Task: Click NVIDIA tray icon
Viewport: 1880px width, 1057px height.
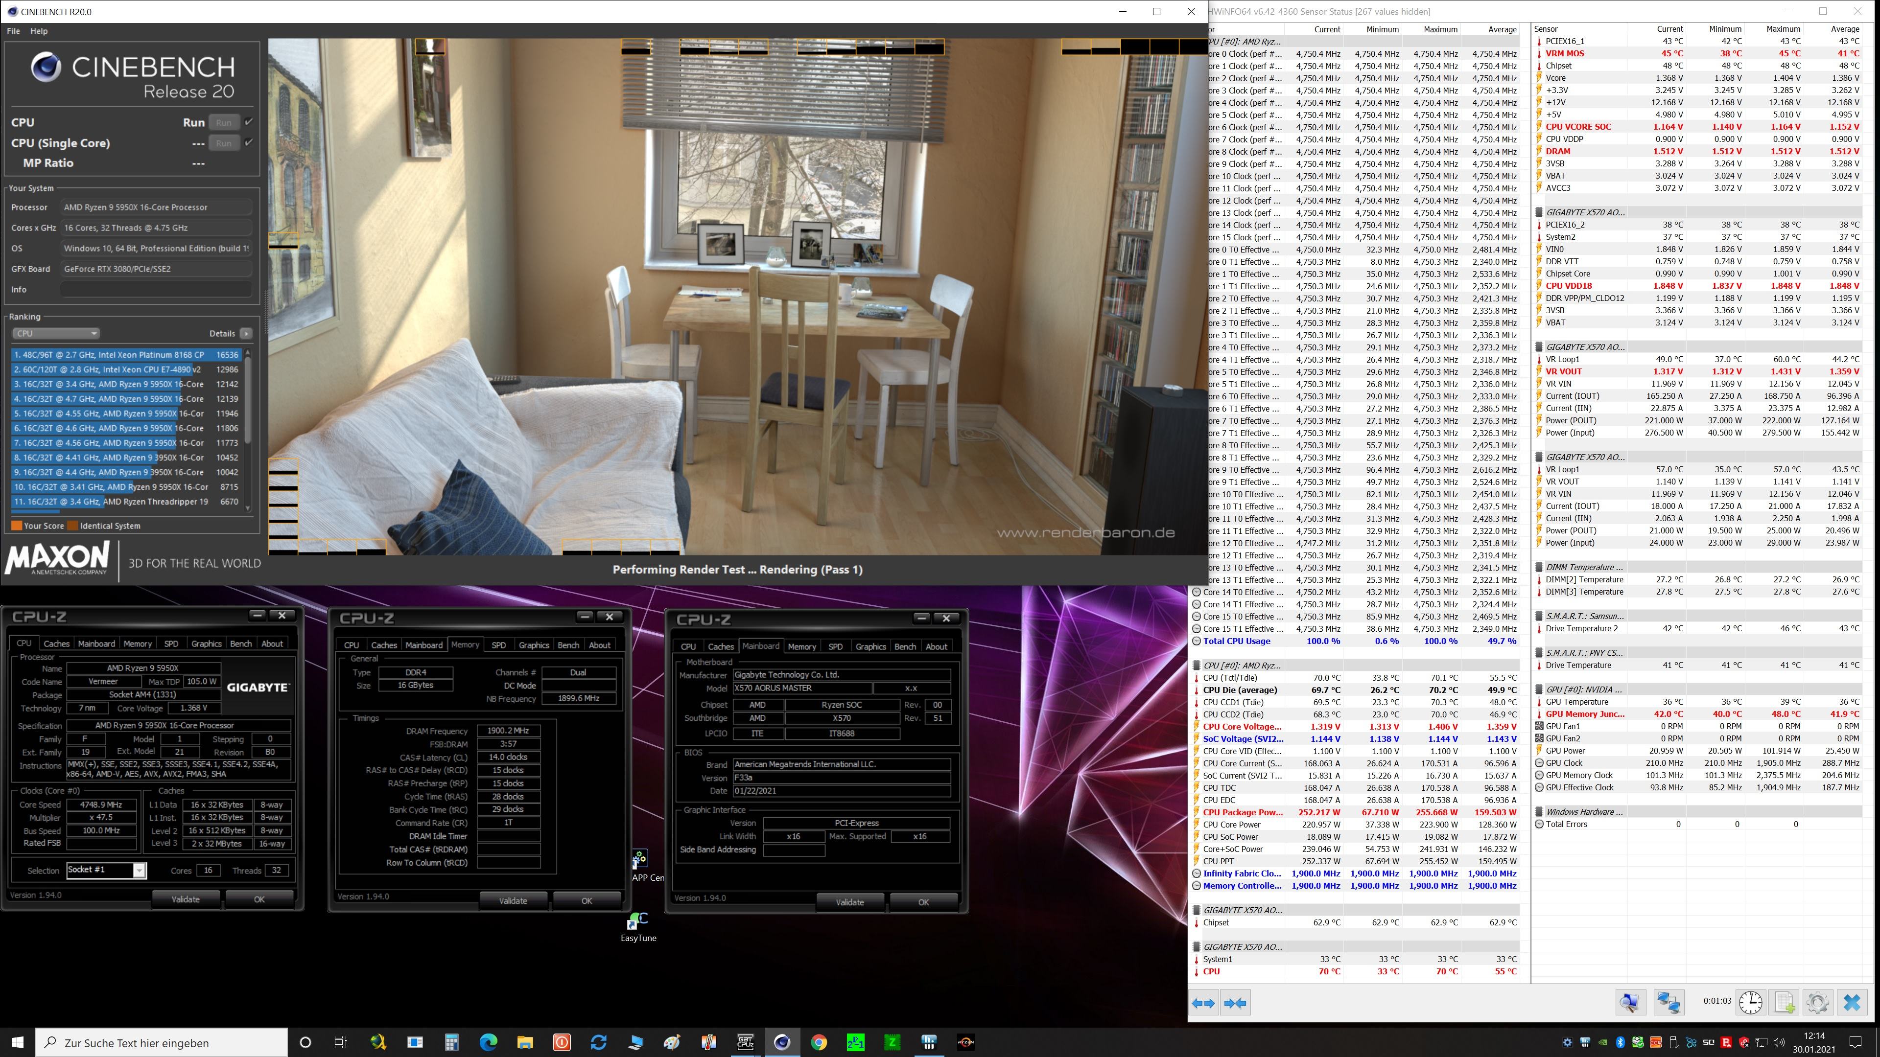Action: [x=1602, y=1042]
